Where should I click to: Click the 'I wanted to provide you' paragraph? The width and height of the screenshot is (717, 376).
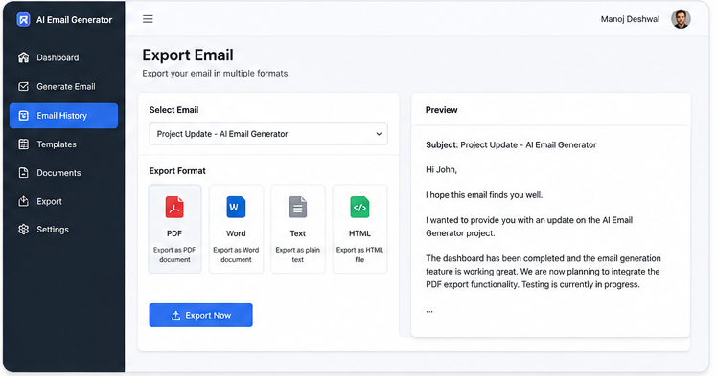pos(529,227)
